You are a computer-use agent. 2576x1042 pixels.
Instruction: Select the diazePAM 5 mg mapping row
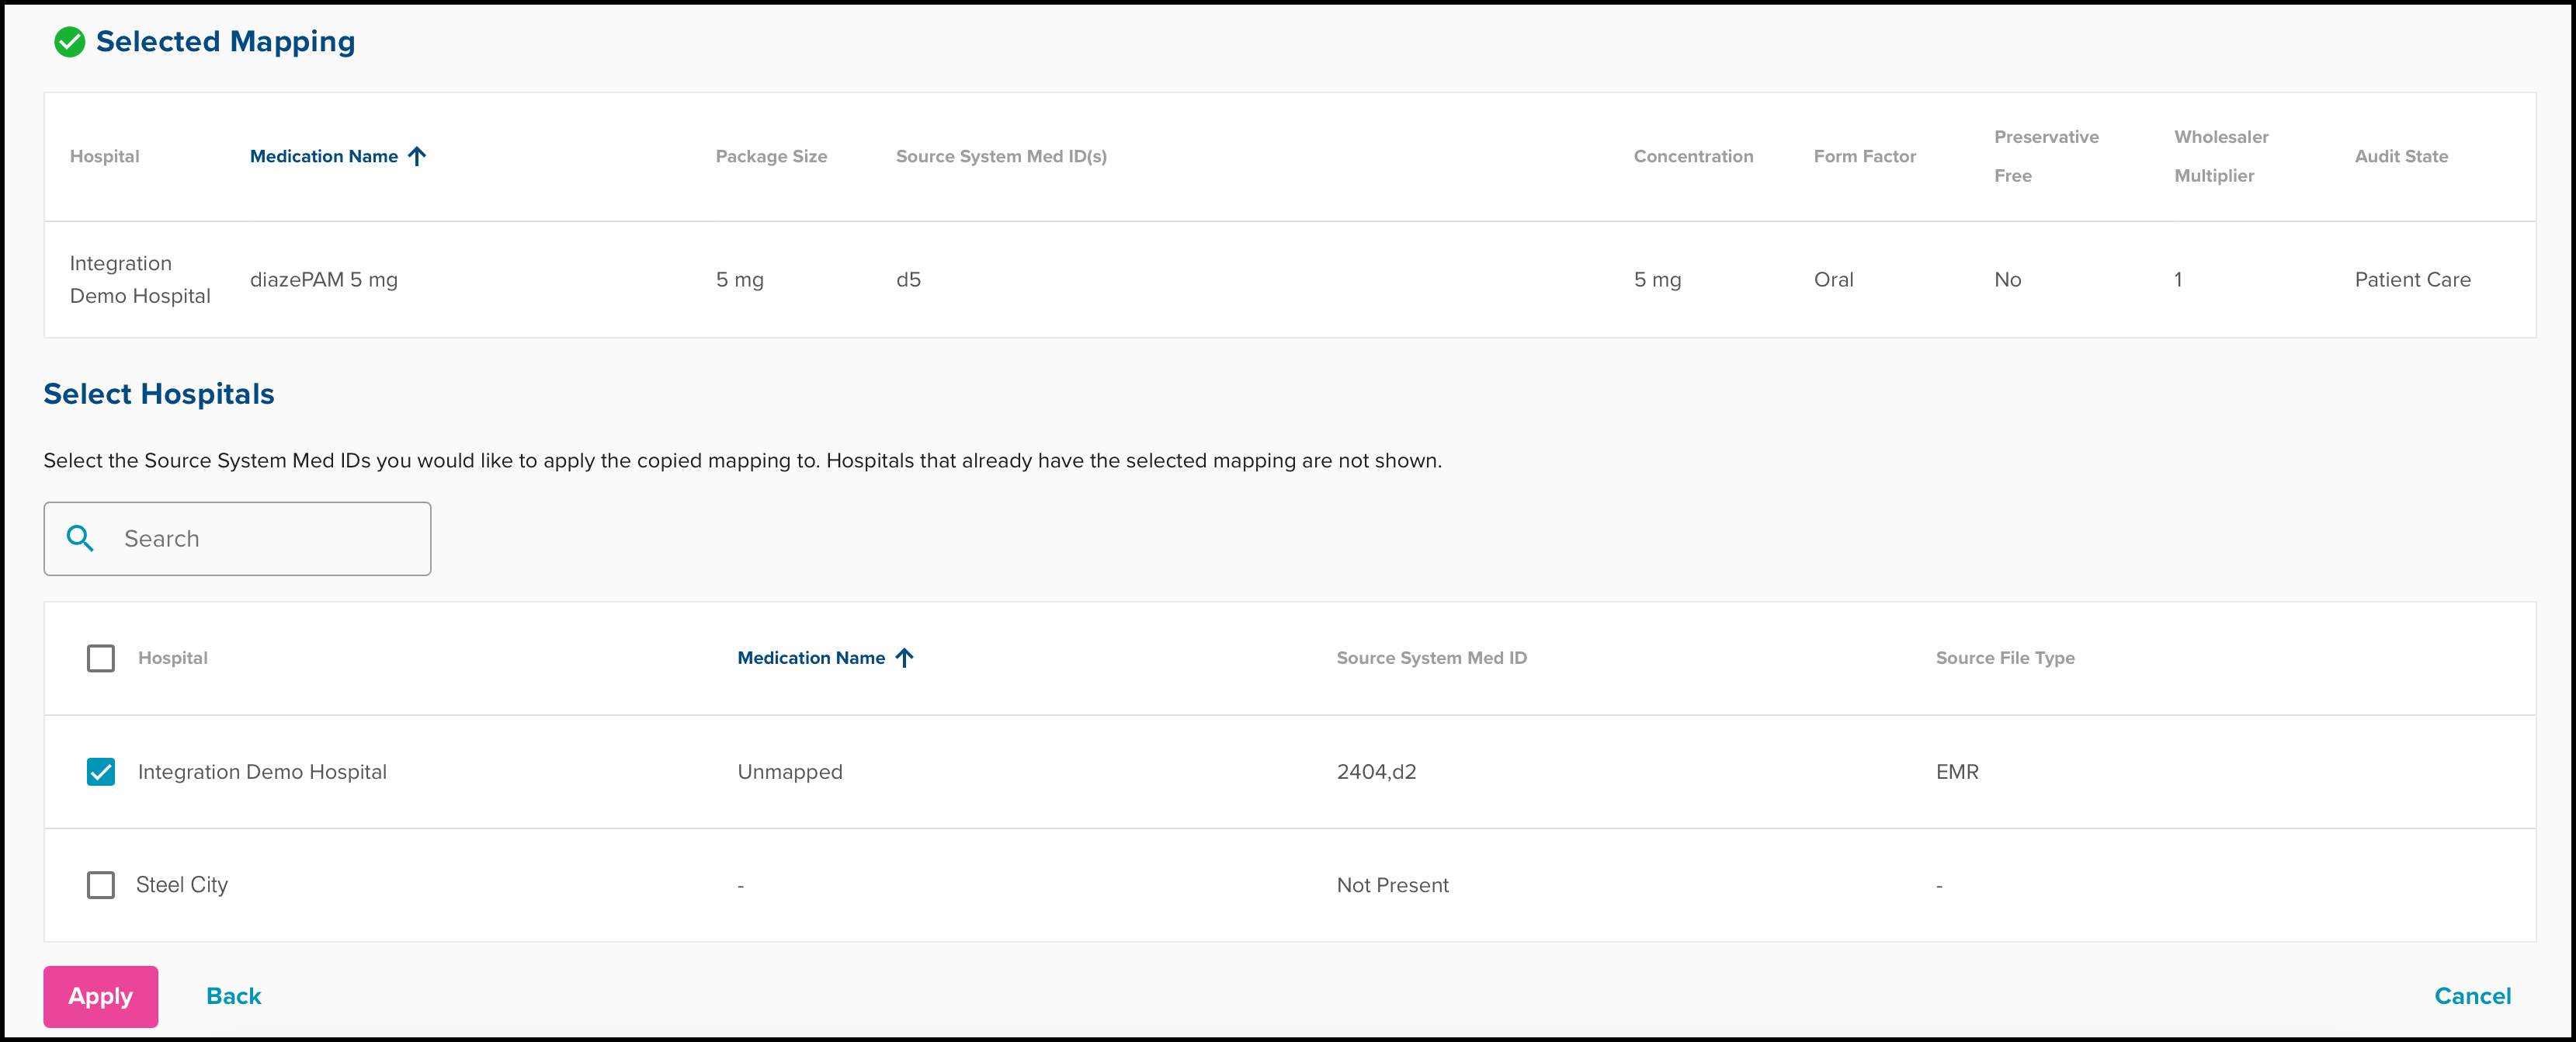click(x=324, y=280)
